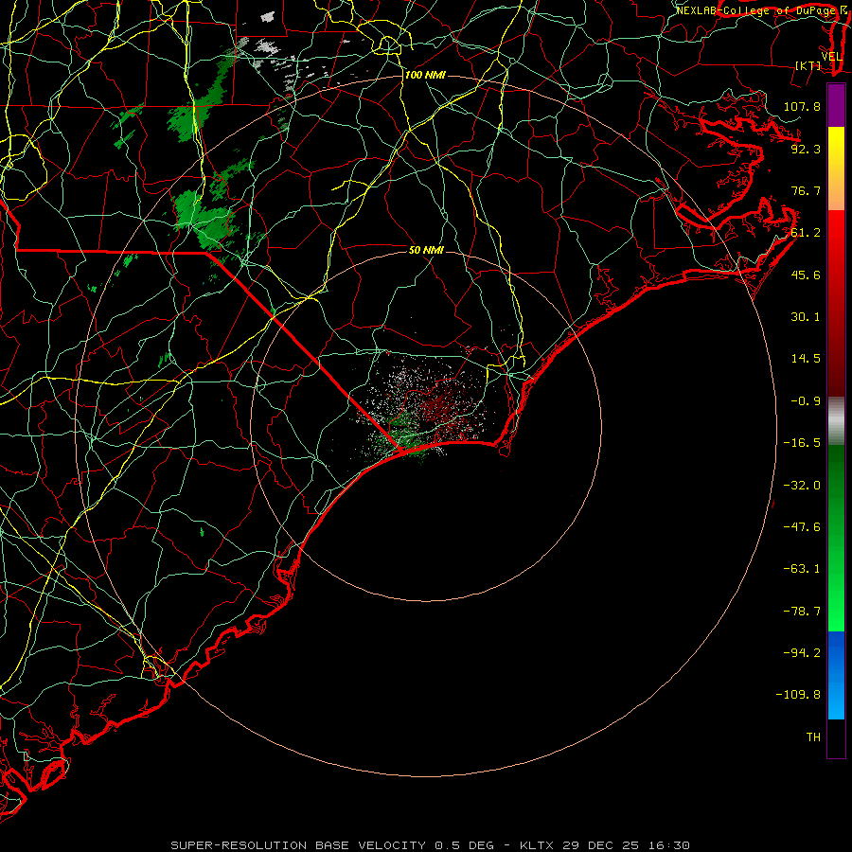Click the 76.7 velocity scale value
Image resolution: width=852 pixels, height=852 pixels.
(806, 190)
